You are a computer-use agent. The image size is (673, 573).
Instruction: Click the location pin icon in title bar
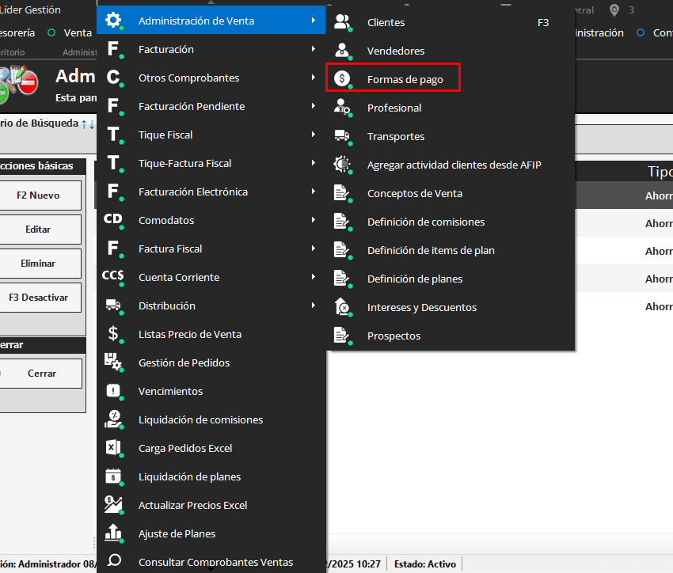pyautogui.click(x=614, y=9)
